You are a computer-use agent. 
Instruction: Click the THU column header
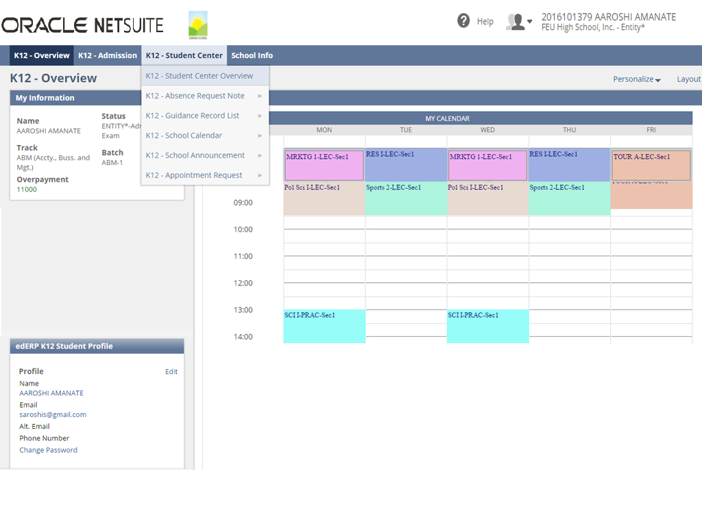pyautogui.click(x=570, y=129)
